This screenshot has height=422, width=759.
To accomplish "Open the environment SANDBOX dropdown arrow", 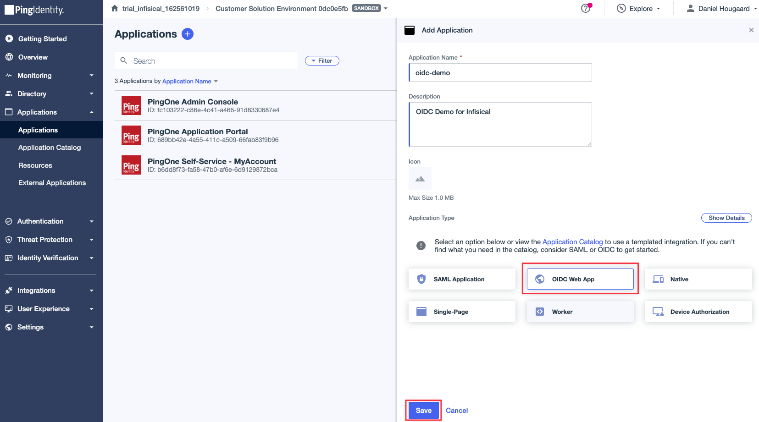I will tap(386, 8).
